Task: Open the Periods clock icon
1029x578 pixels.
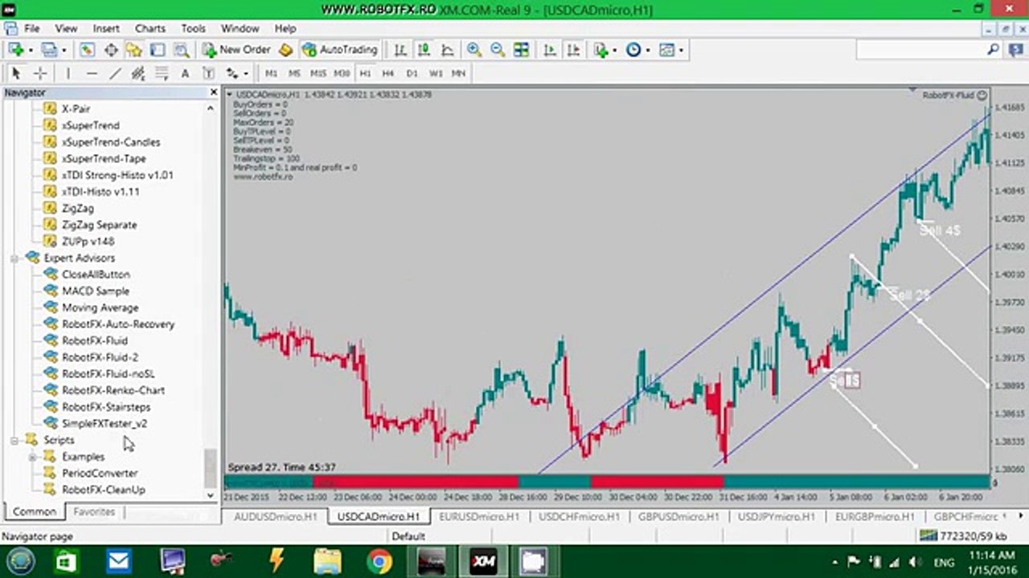Action: pyautogui.click(x=633, y=50)
